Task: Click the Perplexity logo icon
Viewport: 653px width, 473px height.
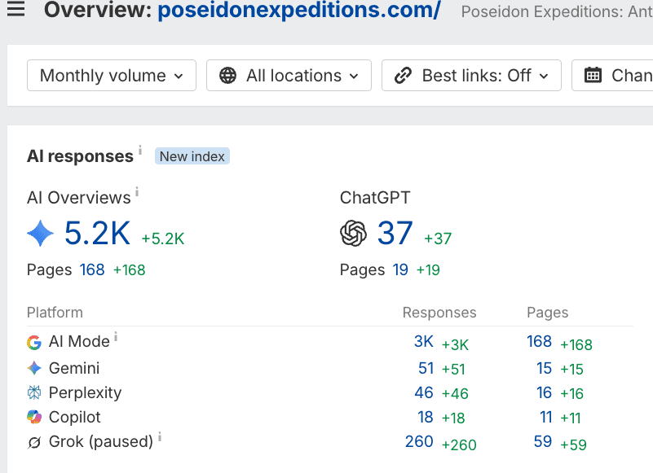Action: (34, 392)
